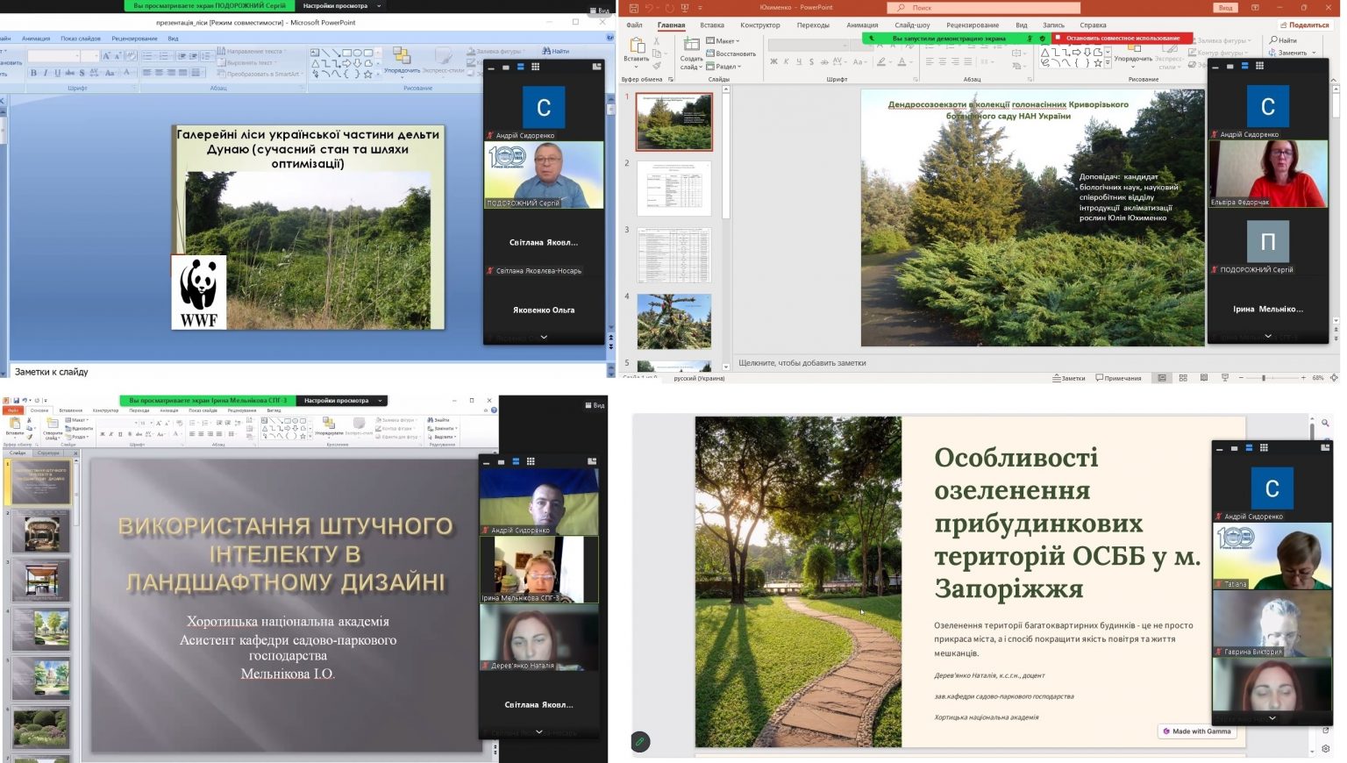Stop sharing via red Остановить совместное использование button
This screenshot has width=1347, height=763.
pyautogui.click(x=1122, y=39)
